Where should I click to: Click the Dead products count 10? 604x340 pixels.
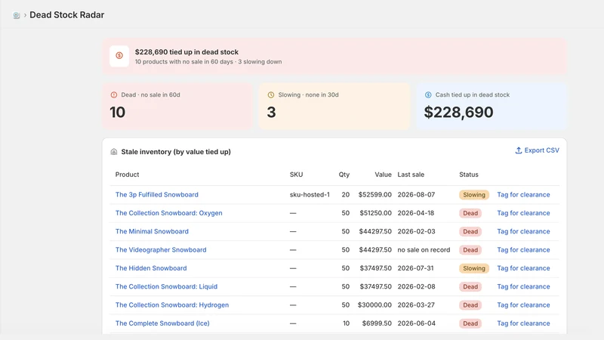click(x=118, y=113)
